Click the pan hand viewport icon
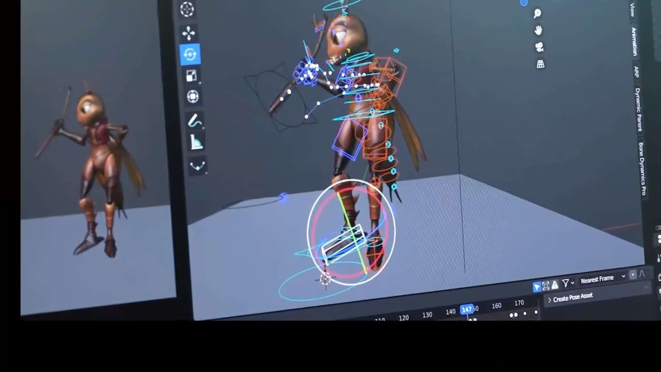The image size is (661, 372). tap(538, 30)
